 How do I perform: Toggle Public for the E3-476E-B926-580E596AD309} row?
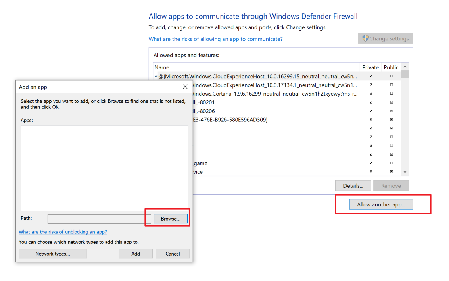(391, 119)
